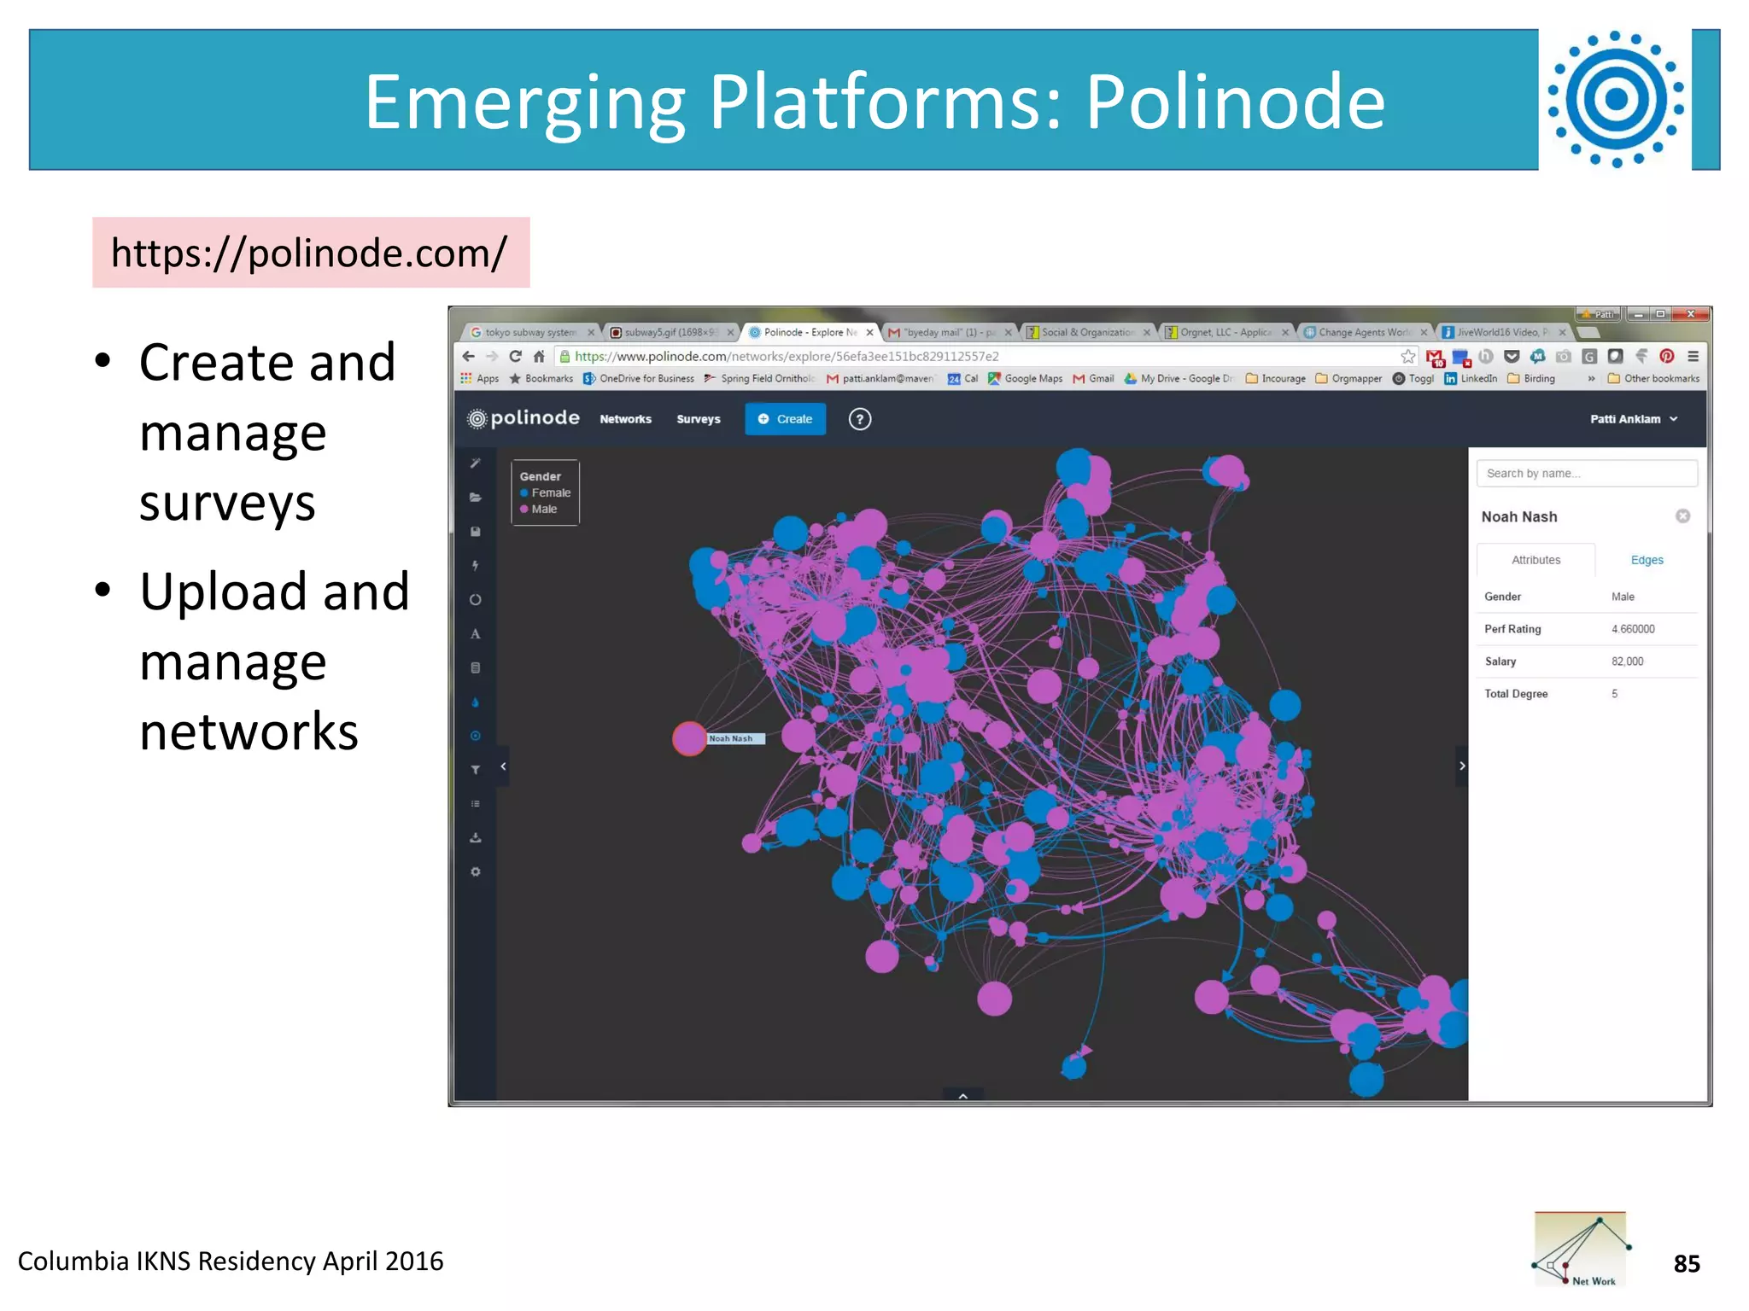This screenshot has height=1311, width=1749.
Task: Click the Perf Rating value 4.660000
Action: 1633,629
